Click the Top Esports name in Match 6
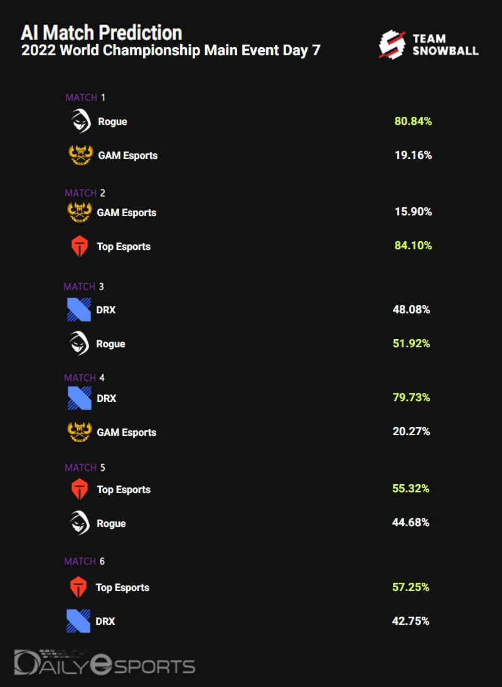 122,588
